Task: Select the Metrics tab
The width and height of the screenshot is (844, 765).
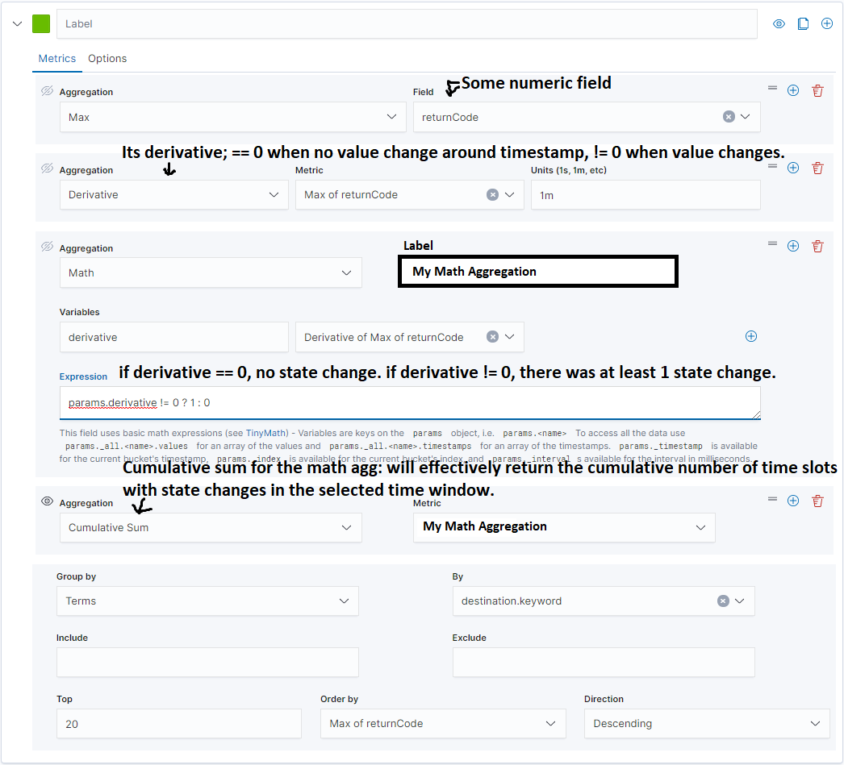Action: tap(56, 58)
